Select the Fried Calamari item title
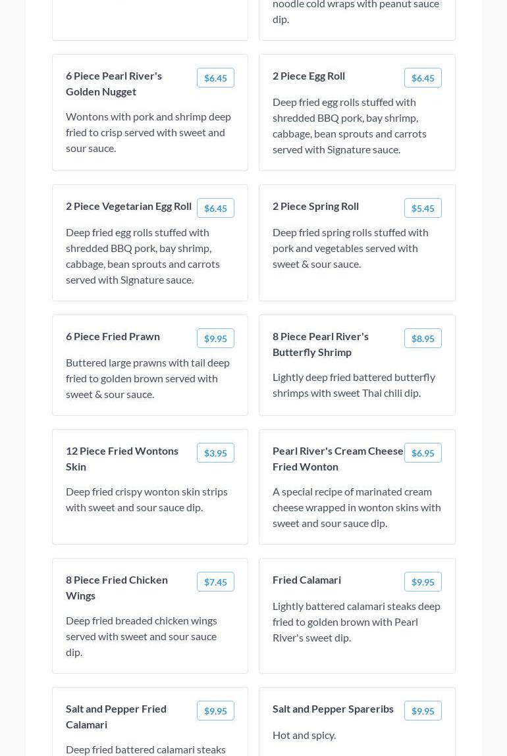 pyautogui.click(x=307, y=580)
